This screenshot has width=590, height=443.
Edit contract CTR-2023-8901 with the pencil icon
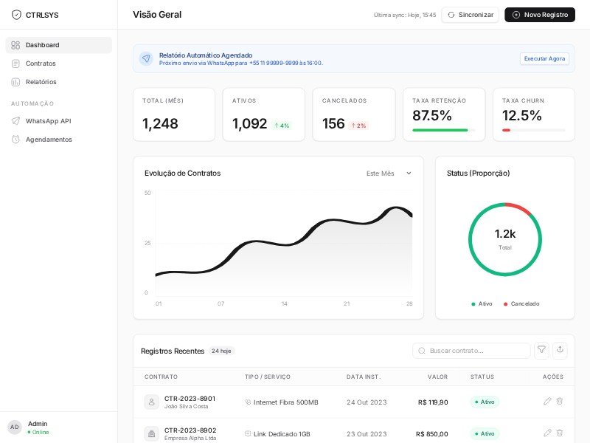[547, 402]
